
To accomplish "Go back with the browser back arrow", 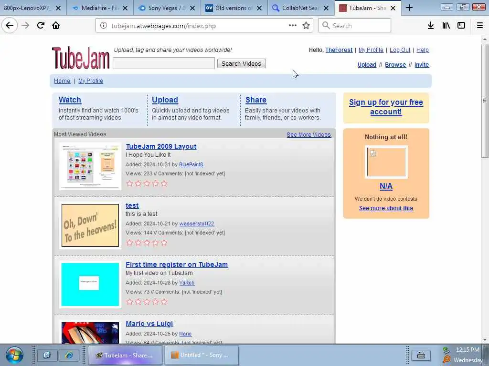I will (x=10, y=26).
